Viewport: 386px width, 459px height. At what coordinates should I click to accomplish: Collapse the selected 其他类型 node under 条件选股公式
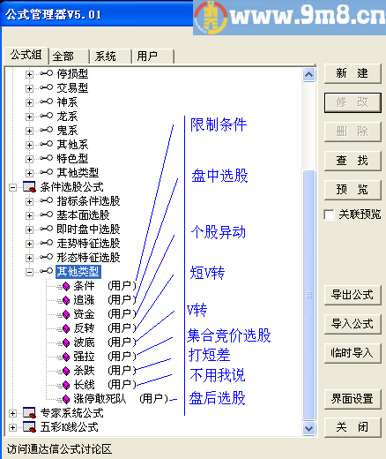coord(29,272)
